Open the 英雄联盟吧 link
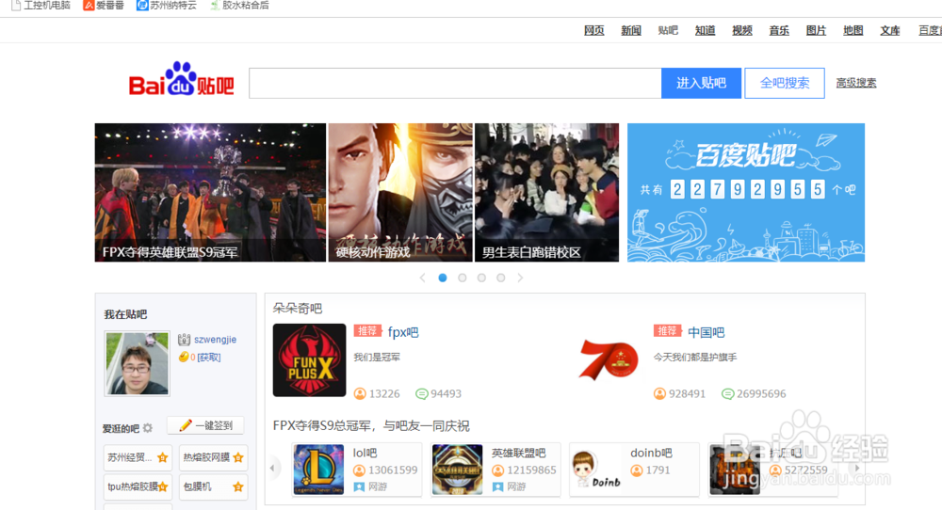The height and width of the screenshot is (510, 942). 518,453
